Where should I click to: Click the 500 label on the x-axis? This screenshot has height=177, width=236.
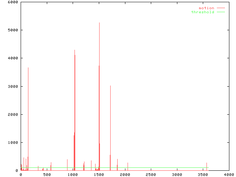click(46, 174)
